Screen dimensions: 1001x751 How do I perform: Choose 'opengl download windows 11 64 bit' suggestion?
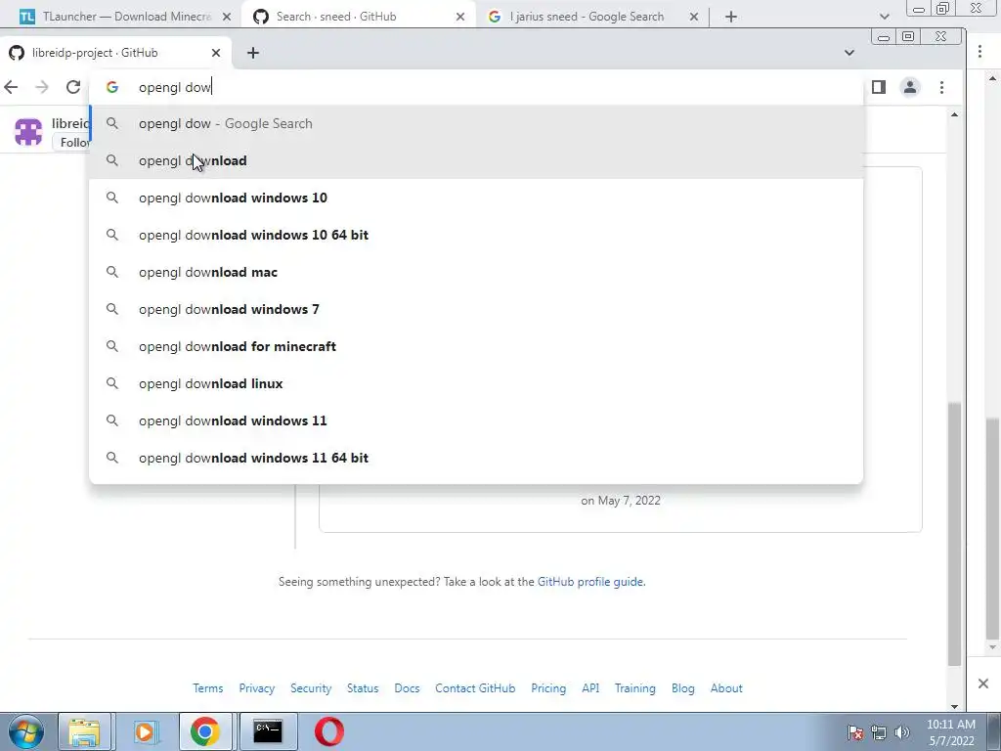click(x=476, y=458)
